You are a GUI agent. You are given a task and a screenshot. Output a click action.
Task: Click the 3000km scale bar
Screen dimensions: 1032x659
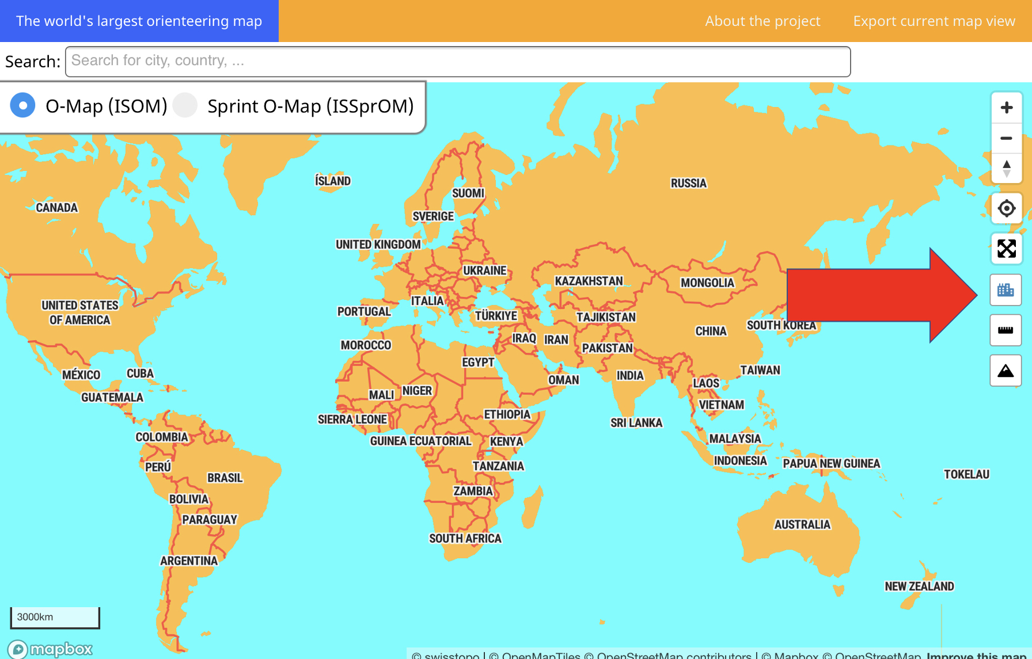pos(55,617)
